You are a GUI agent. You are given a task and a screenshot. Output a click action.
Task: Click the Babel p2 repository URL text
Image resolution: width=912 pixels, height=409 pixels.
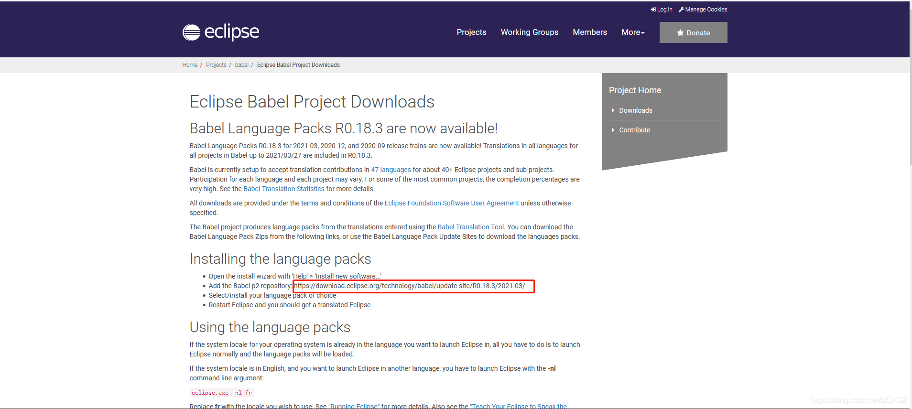tap(410, 286)
